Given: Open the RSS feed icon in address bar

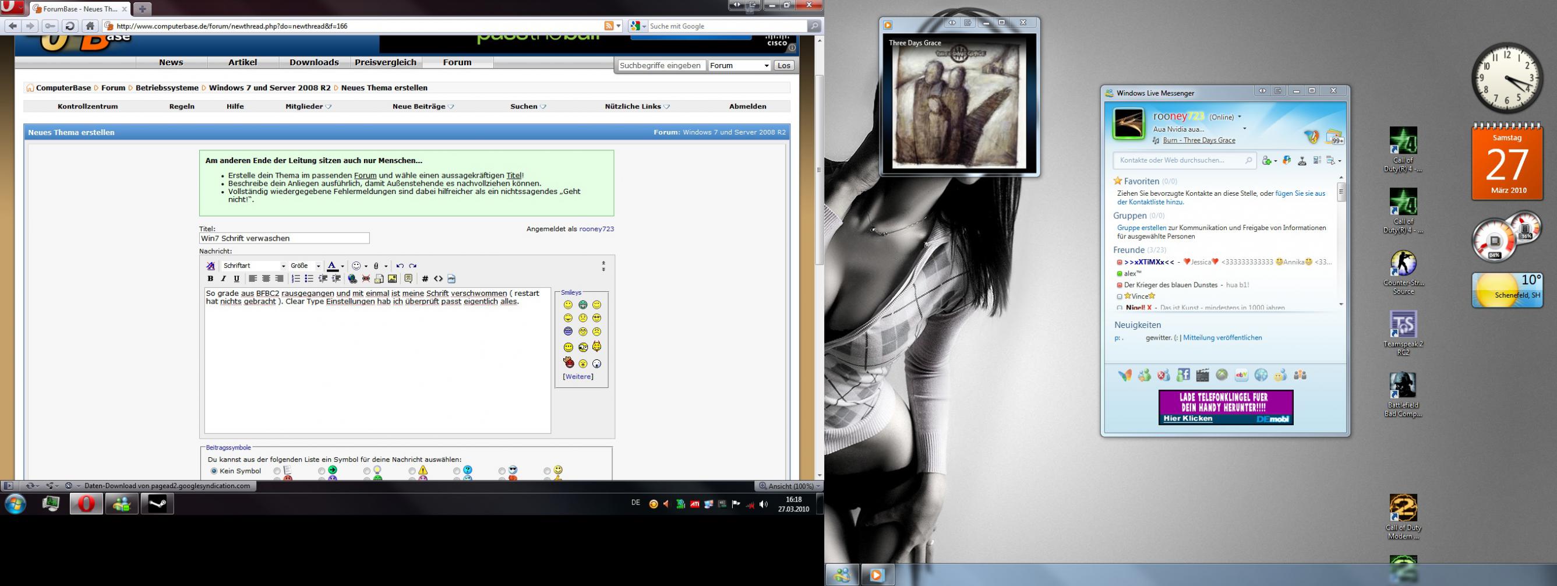Looking at the screenshot, I should coord(609,26).
